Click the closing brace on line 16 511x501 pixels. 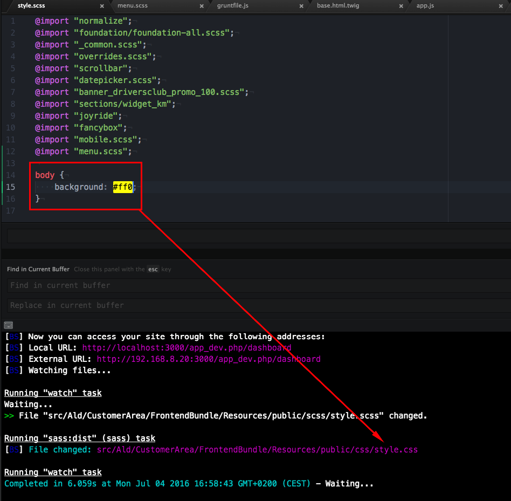38,198
